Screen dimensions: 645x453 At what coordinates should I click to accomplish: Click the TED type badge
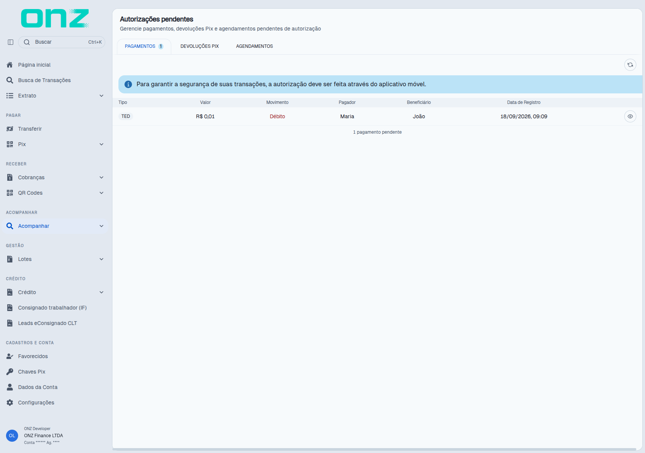[126, 116]
